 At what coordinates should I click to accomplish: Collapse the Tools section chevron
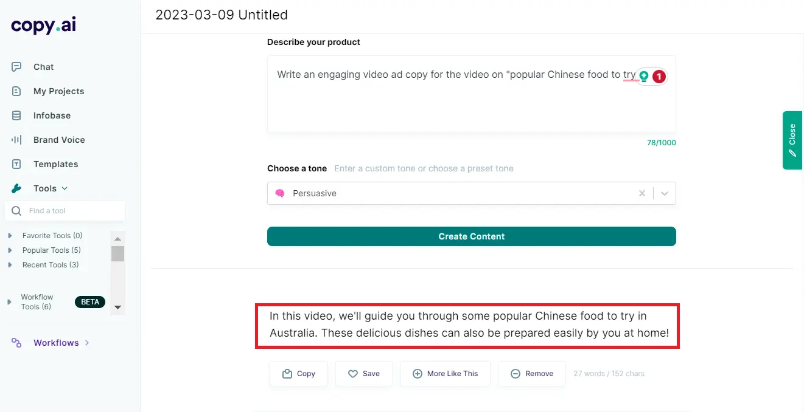pos(65,188)
